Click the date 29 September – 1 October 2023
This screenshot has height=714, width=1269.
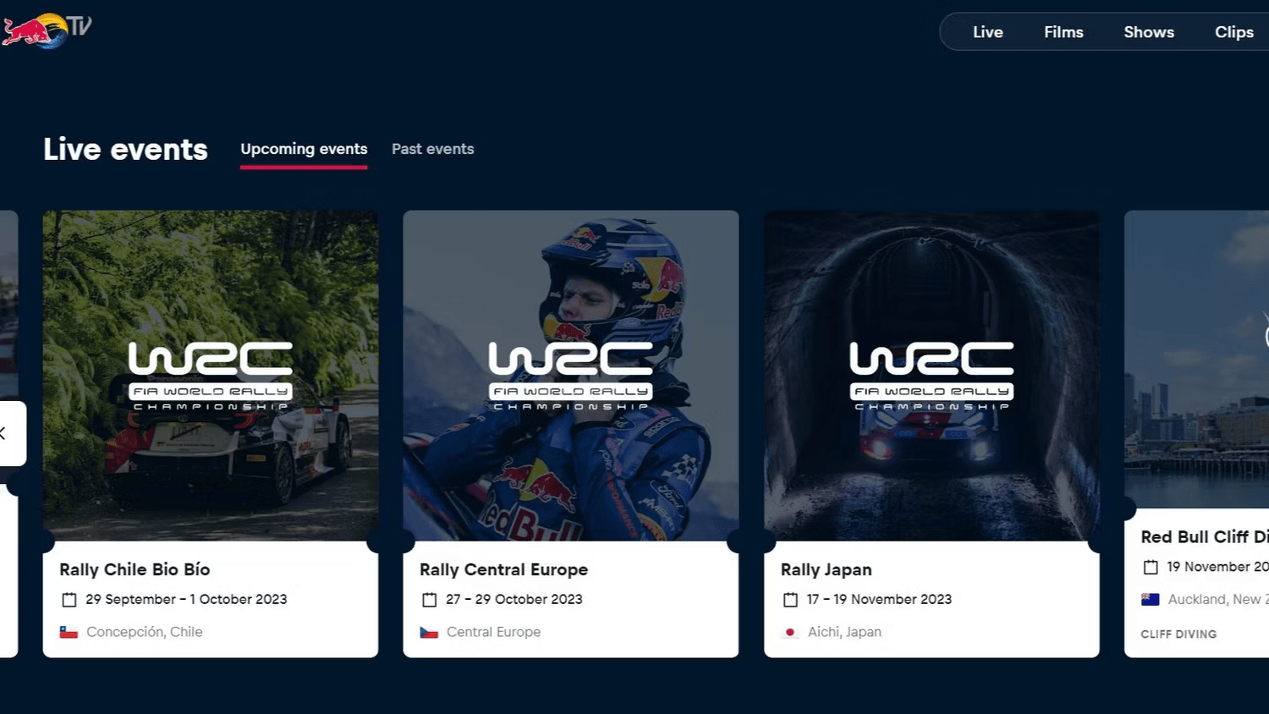click(186, 599)
